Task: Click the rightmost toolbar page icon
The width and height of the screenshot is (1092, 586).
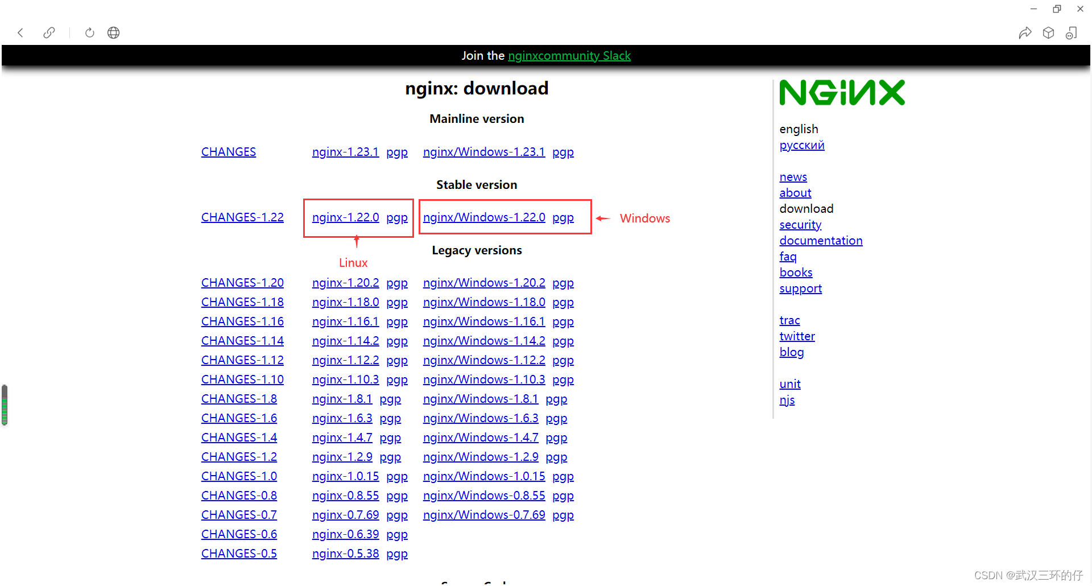Action: click(1072, 33)
